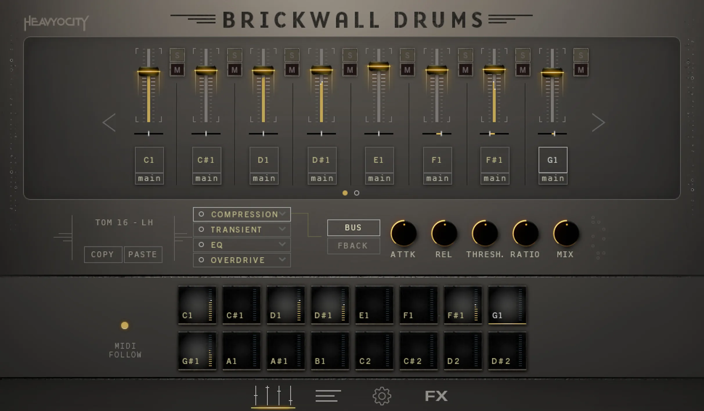Trigger the F#1 drum pad
This screenshot has width=704, height=411.
(x=463, y=305)
